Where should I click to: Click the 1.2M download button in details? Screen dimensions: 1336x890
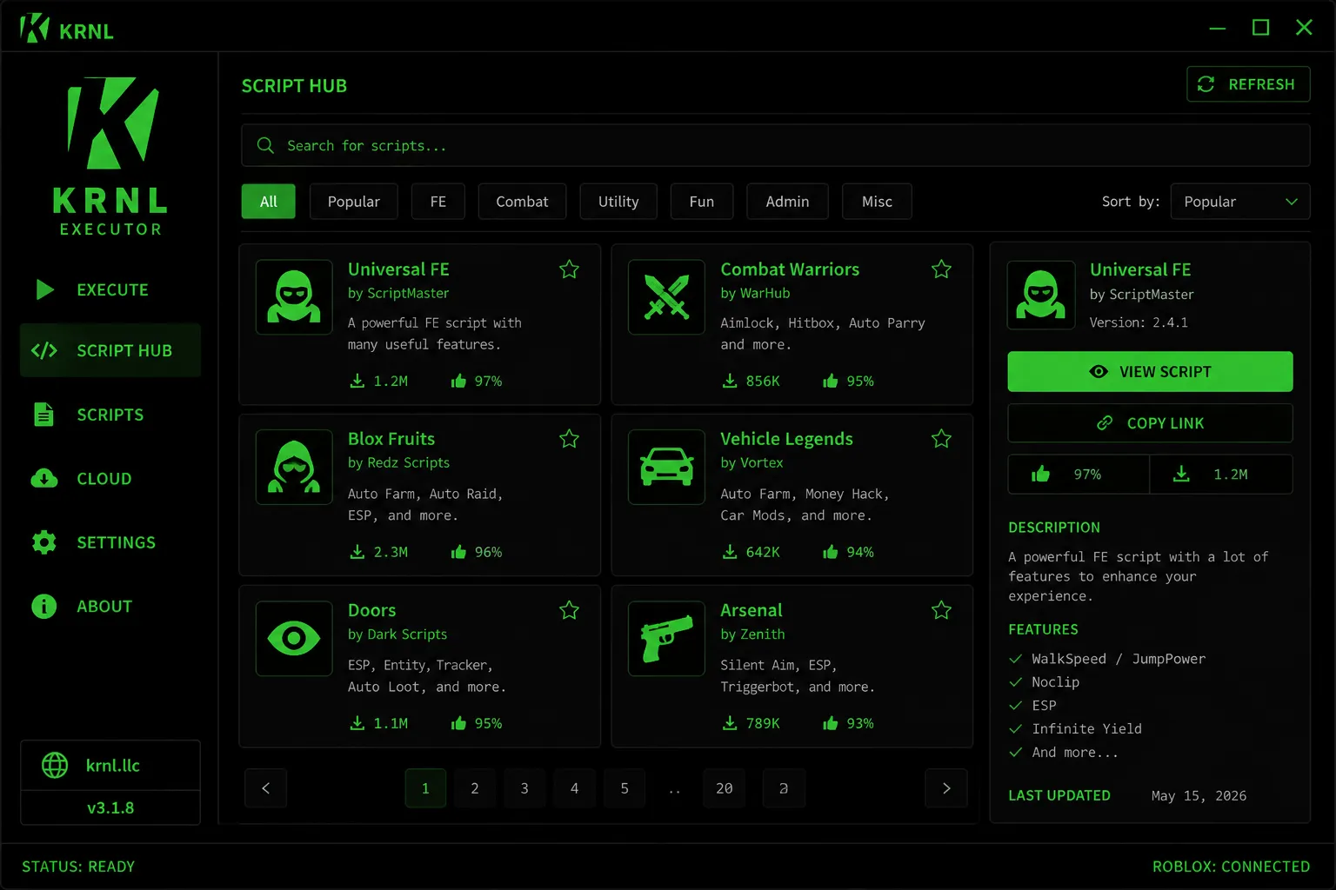point(1221,475)
